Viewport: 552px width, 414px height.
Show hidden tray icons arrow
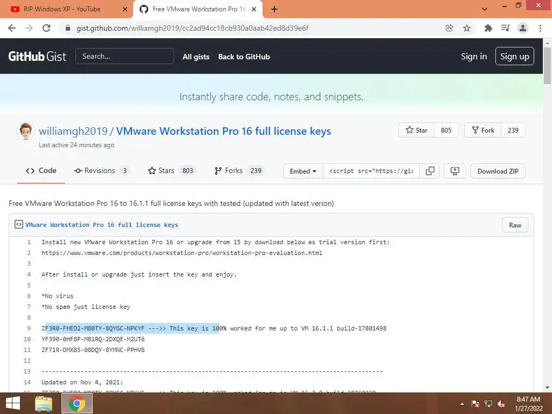tap(462, 404)
